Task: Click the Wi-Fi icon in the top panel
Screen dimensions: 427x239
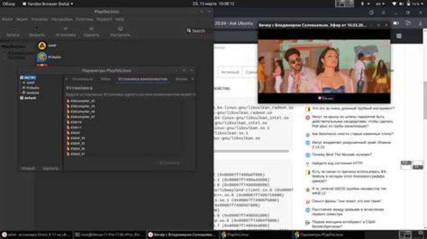Action: [394, 4]
